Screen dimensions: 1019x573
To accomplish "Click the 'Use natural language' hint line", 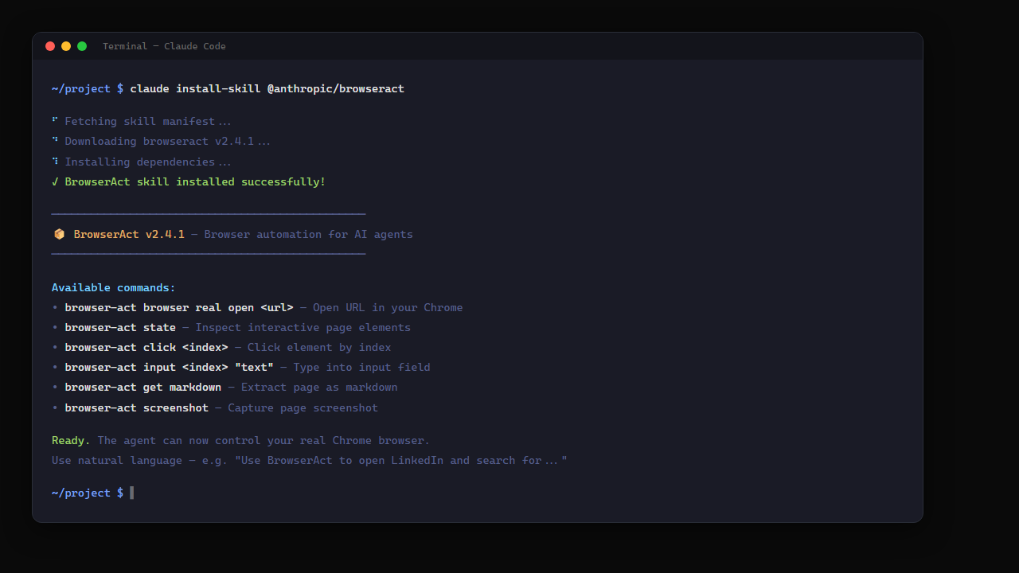I will pos(310,460).
